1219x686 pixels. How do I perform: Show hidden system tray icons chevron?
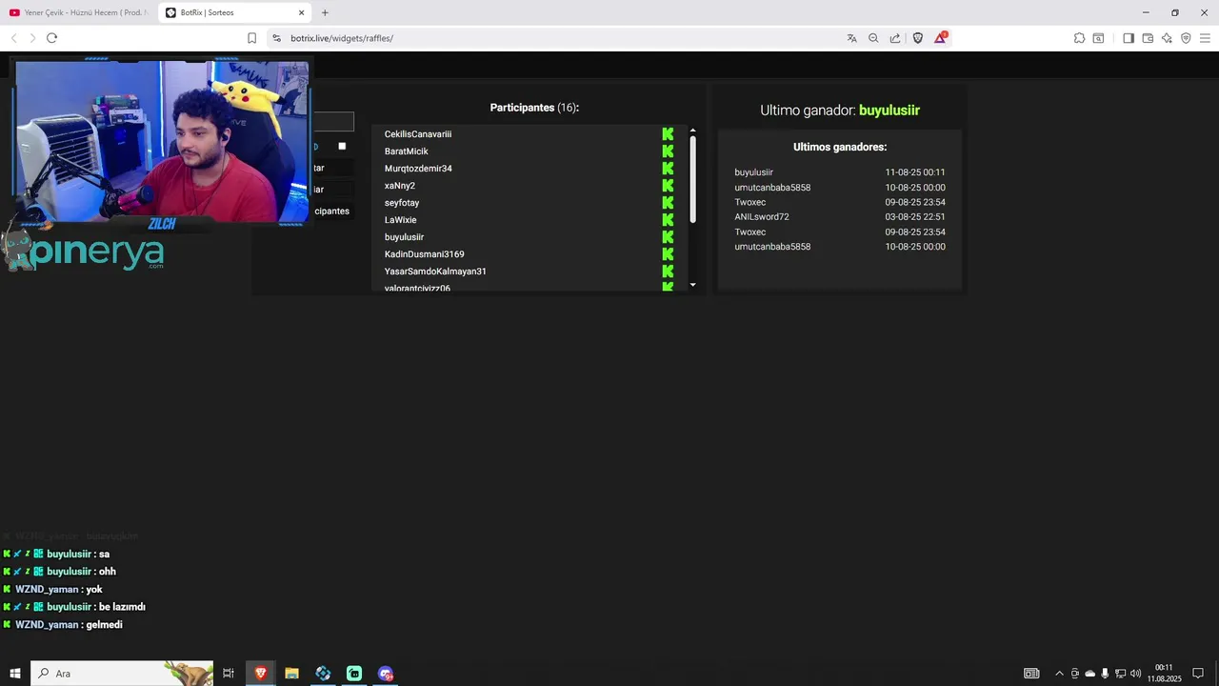pyautogui.click(x=1059, y=674)
